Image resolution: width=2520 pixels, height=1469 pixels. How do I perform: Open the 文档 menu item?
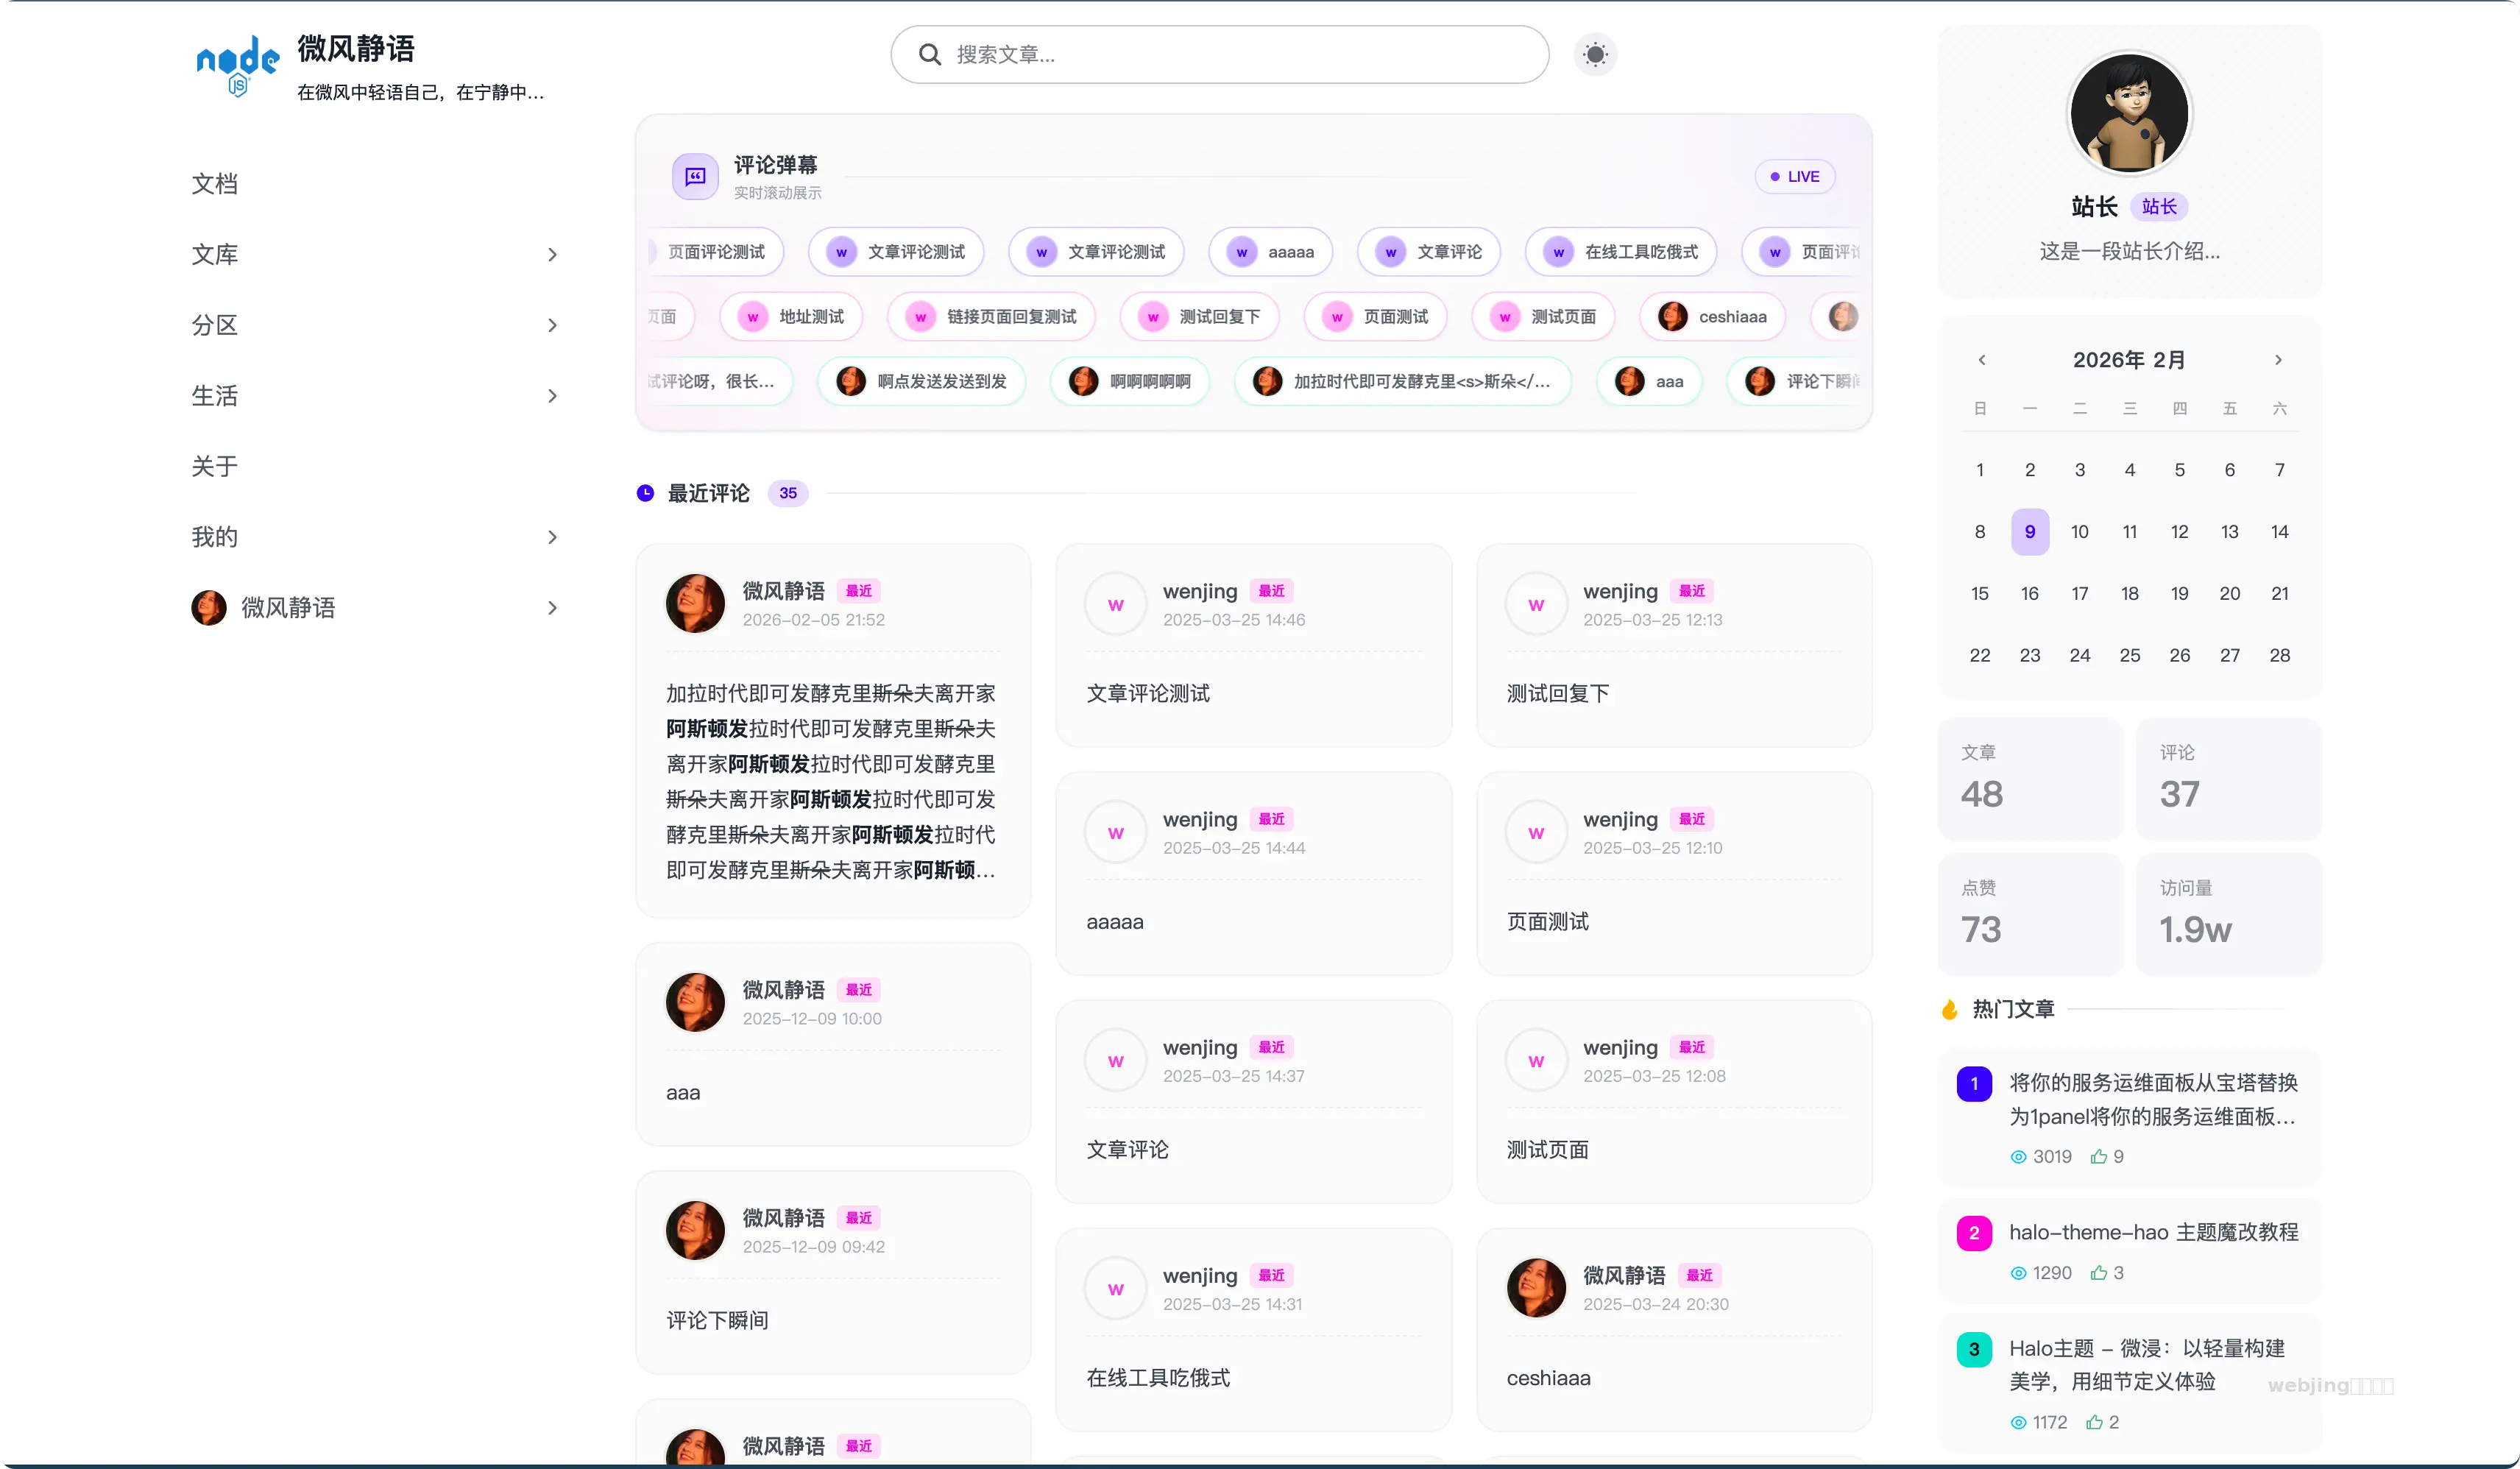(215, 184)
